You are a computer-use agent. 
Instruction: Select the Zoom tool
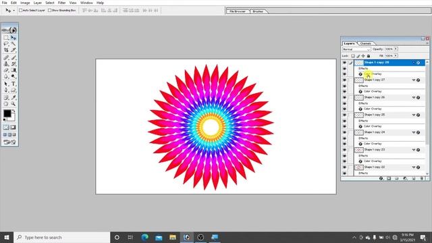pyautogui.click(x=13, y=104)
